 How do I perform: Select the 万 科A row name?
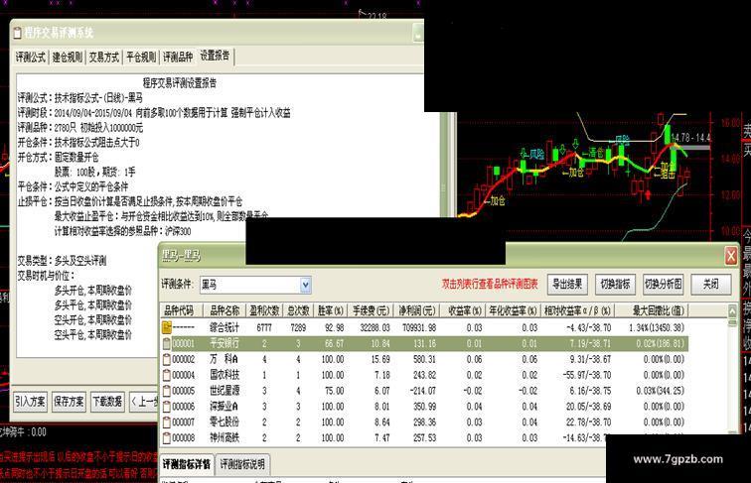(225, 359)
